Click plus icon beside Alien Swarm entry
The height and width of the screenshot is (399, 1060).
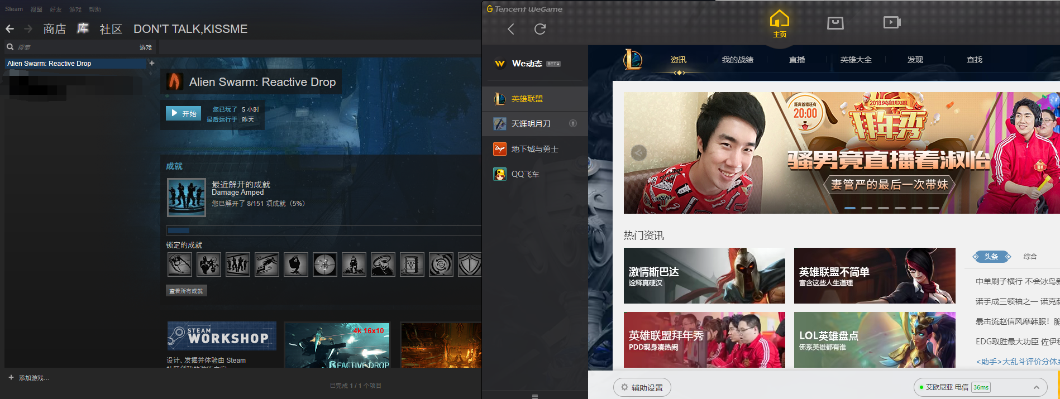click(151, 63)
